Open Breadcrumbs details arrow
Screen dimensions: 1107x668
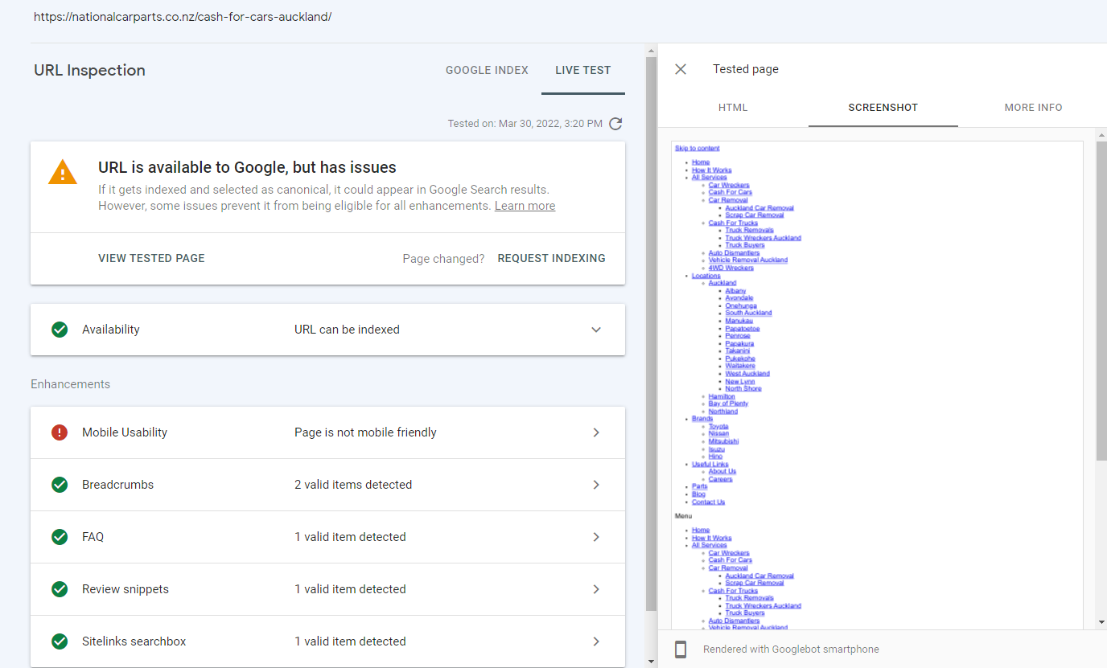pos(596,485)
